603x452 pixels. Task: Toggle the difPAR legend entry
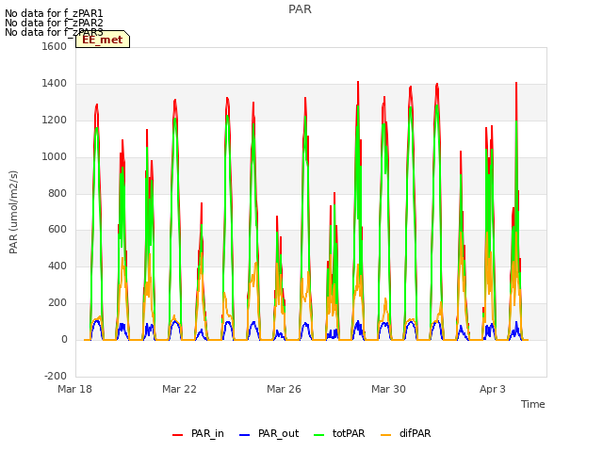(406, 433)
